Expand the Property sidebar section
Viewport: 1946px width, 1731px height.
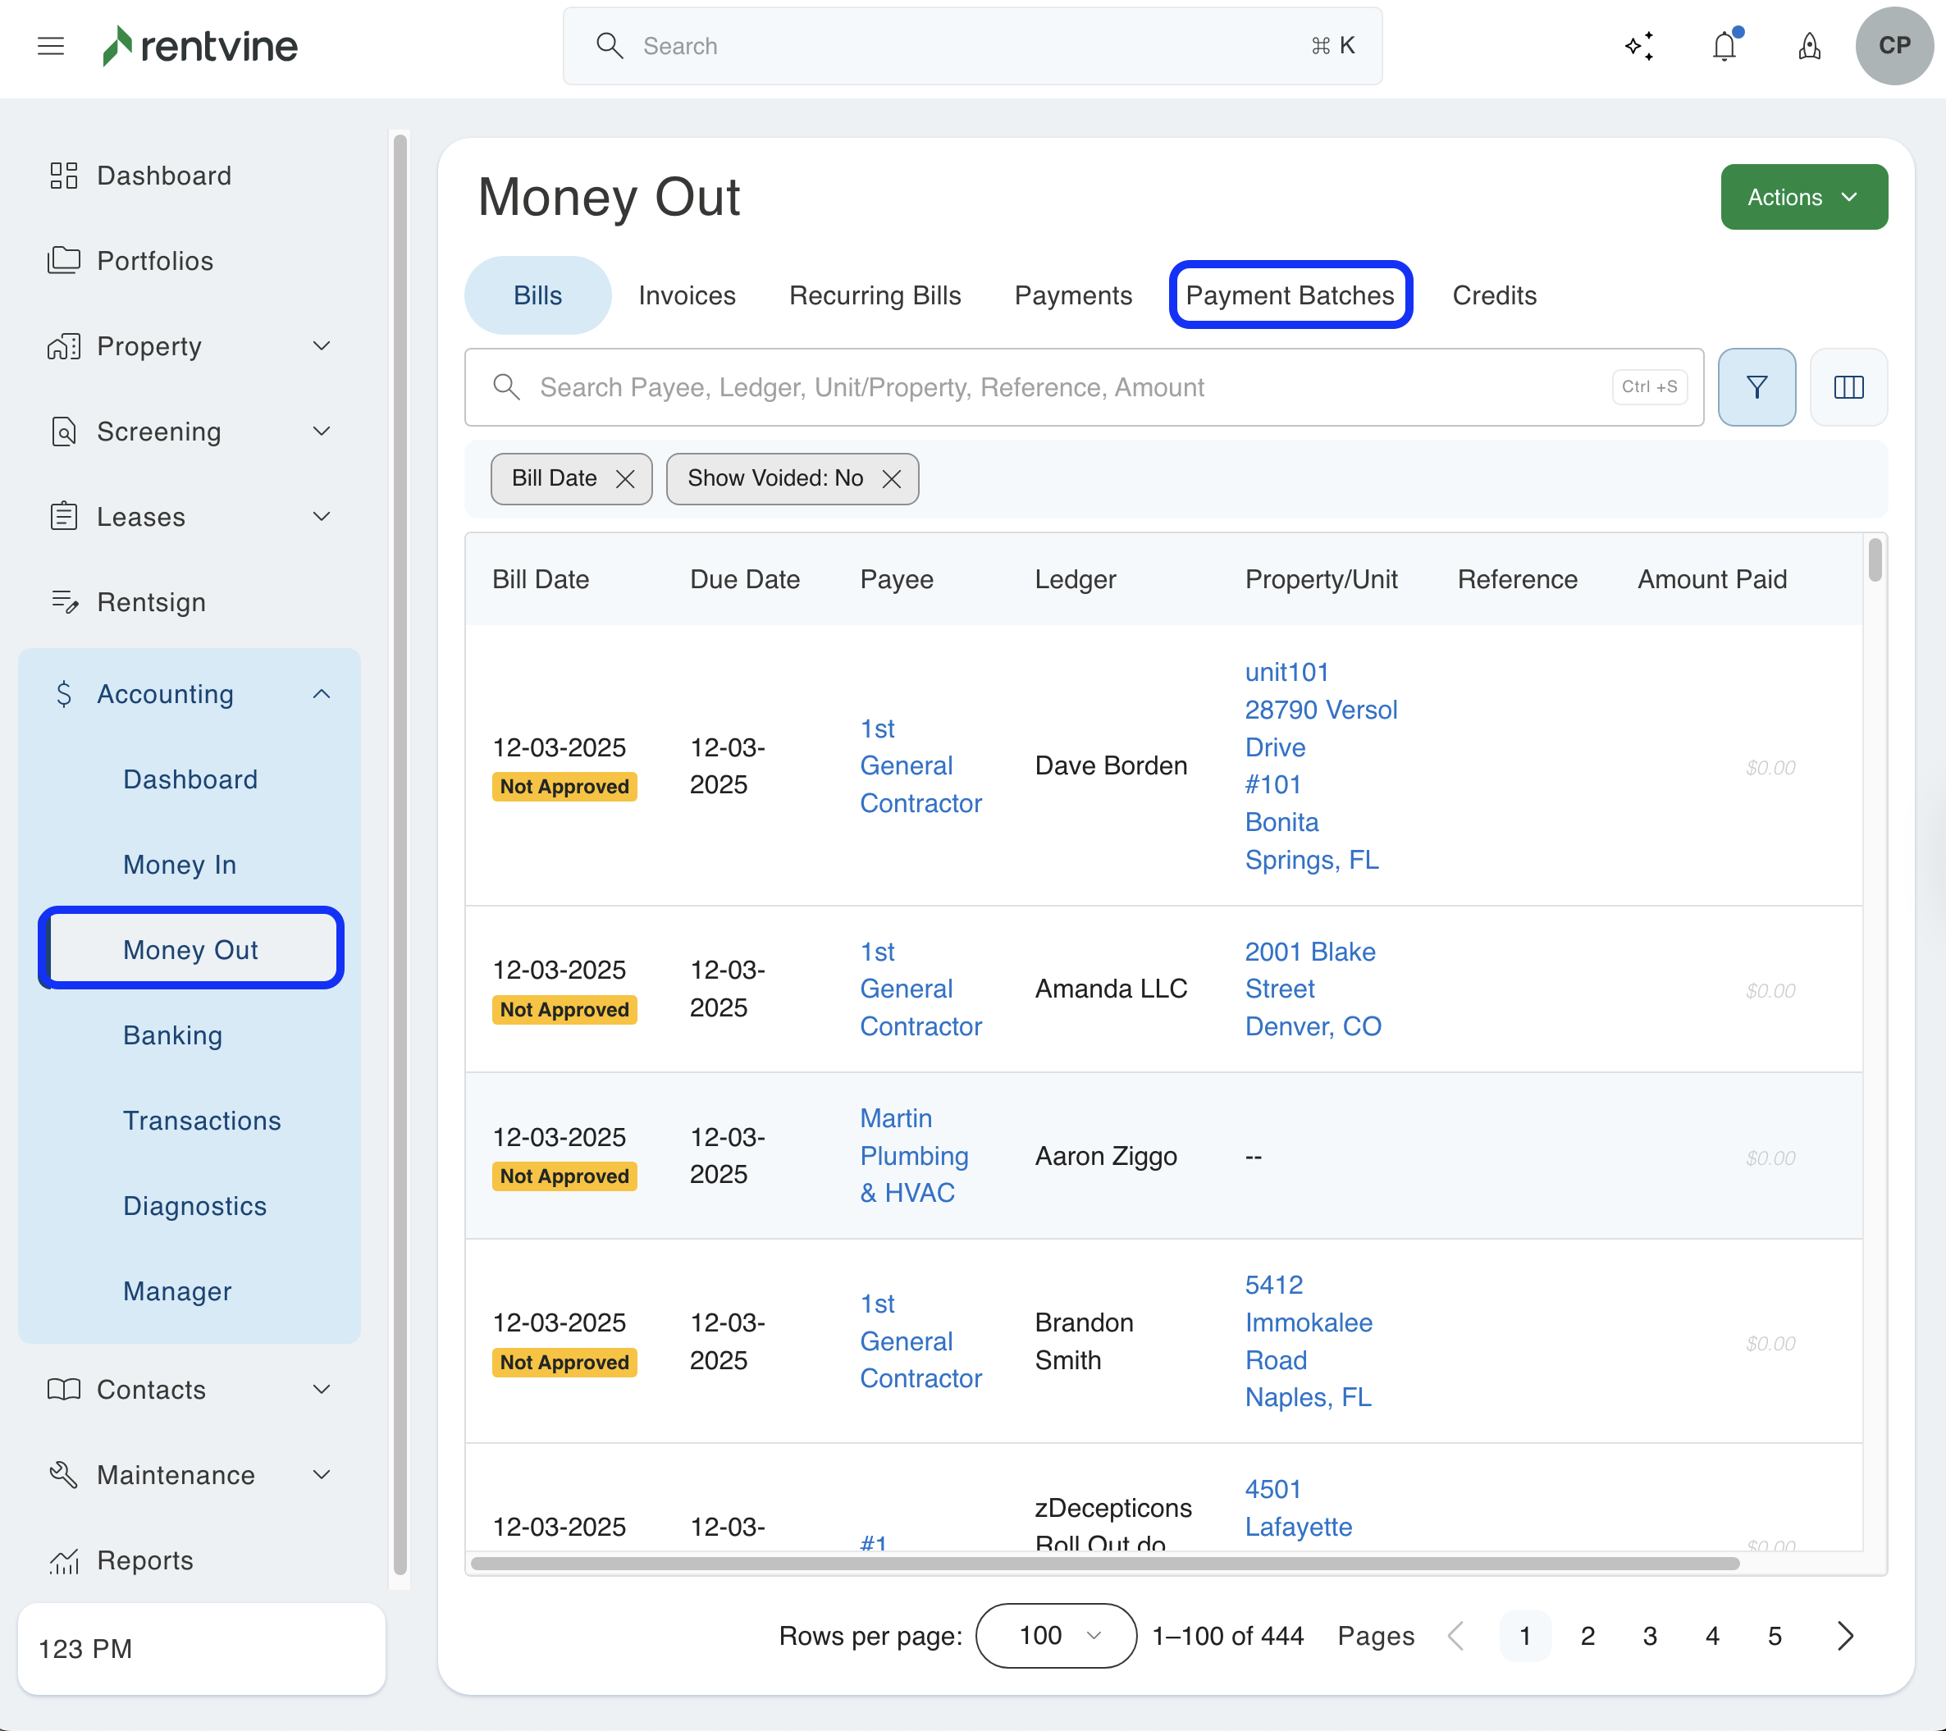tap(322, 346)
